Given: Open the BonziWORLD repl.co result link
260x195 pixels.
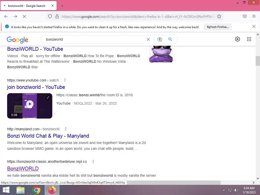Looking at the screenshot, I should [x=23, y=169].
